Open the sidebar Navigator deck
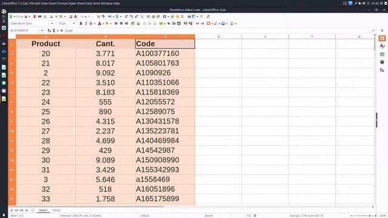 click(382, 62)
